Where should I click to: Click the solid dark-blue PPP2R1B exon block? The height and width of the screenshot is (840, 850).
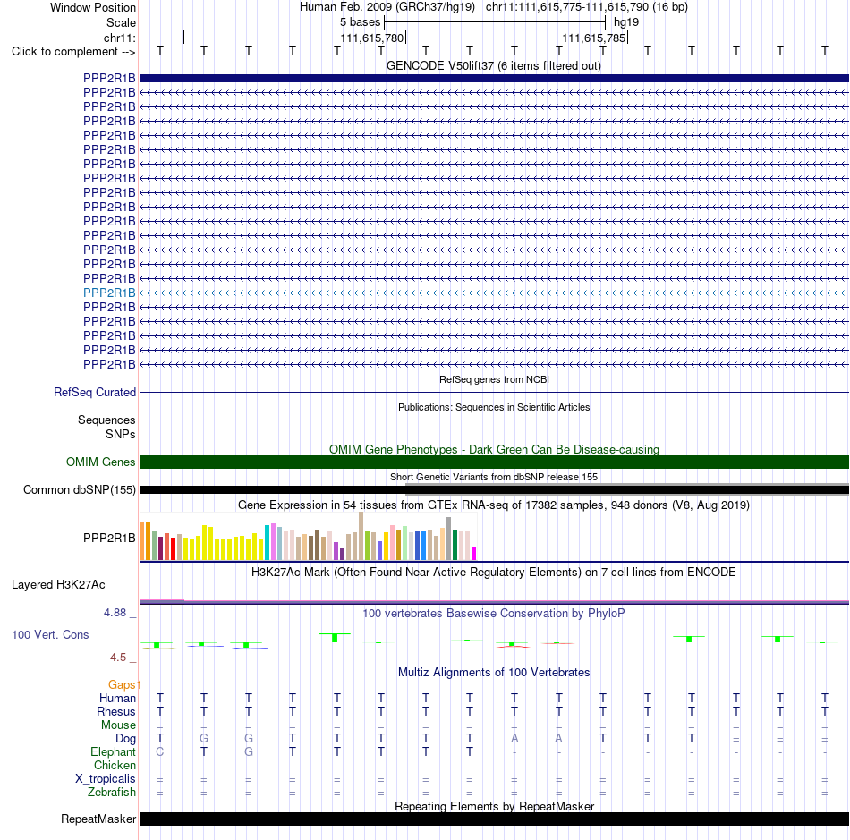(494, 78)
